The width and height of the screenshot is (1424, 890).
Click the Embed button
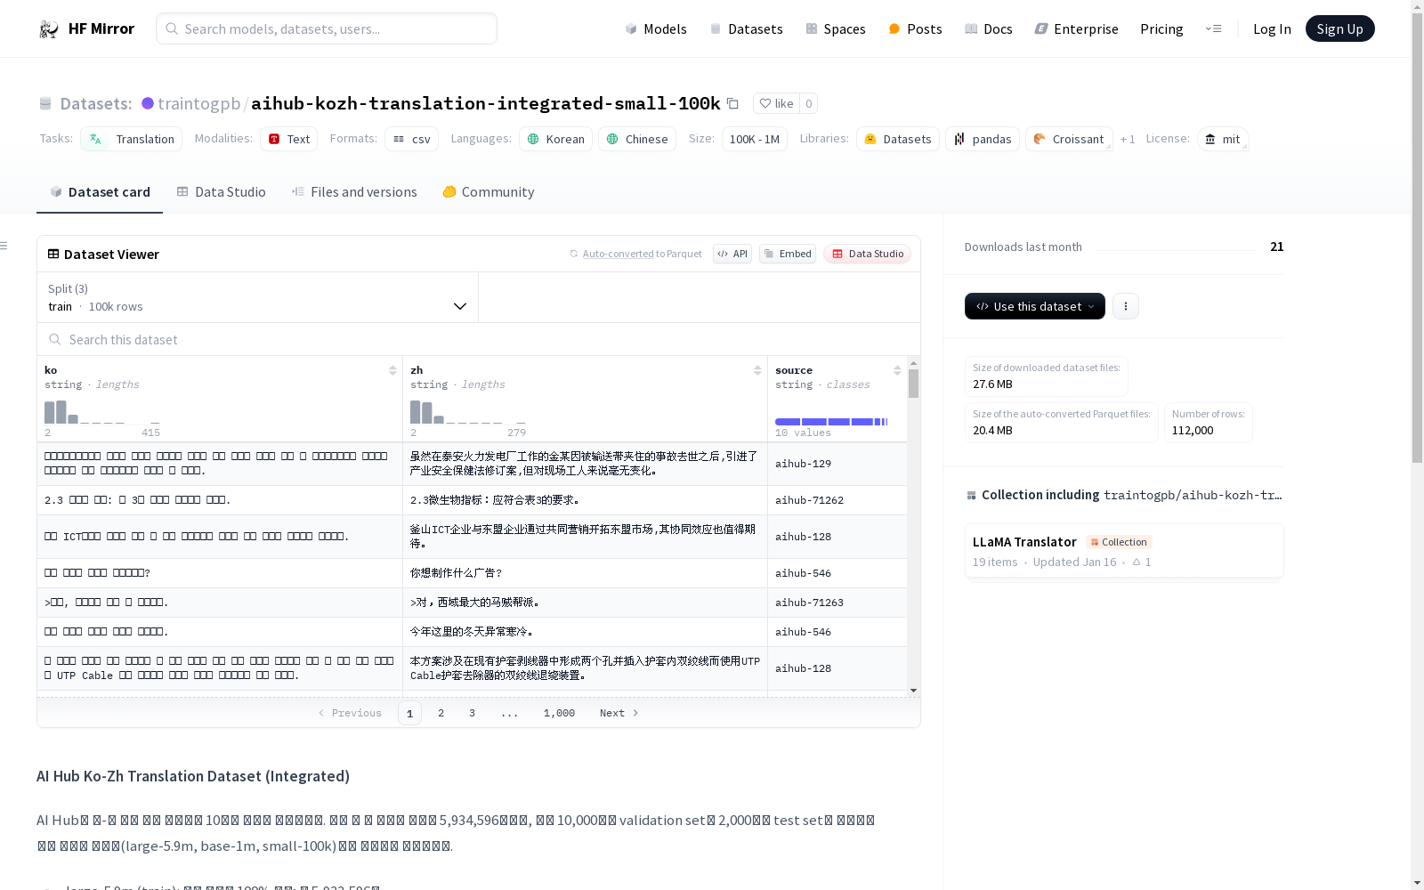(x=788, y=254)
